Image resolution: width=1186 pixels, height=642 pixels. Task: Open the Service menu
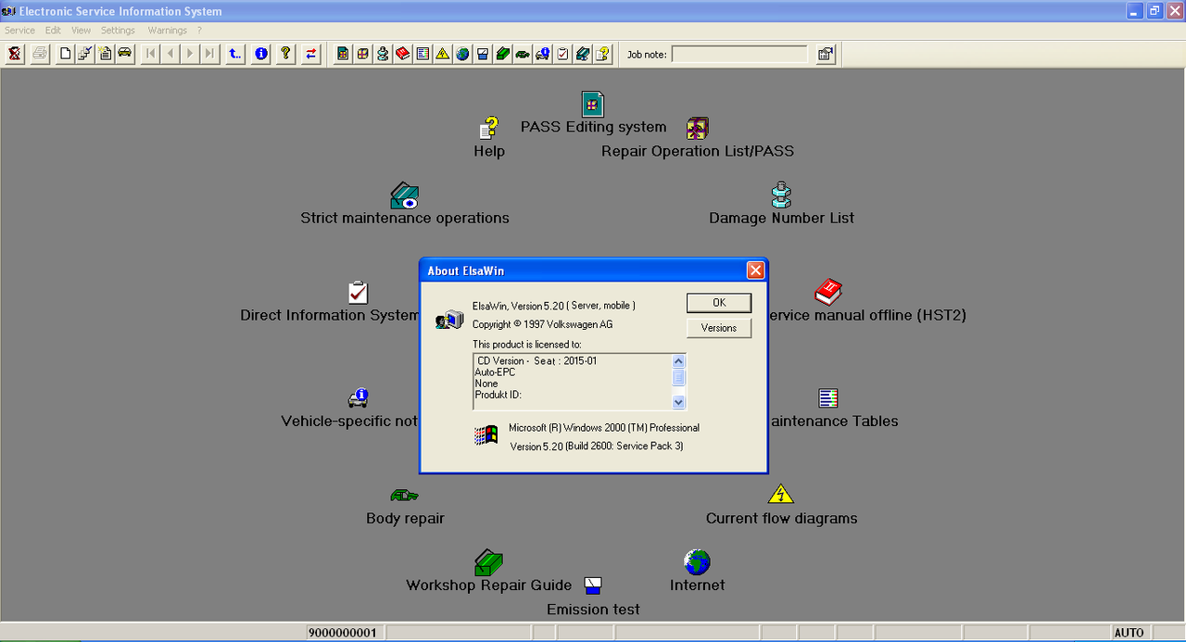pos(19,31)
